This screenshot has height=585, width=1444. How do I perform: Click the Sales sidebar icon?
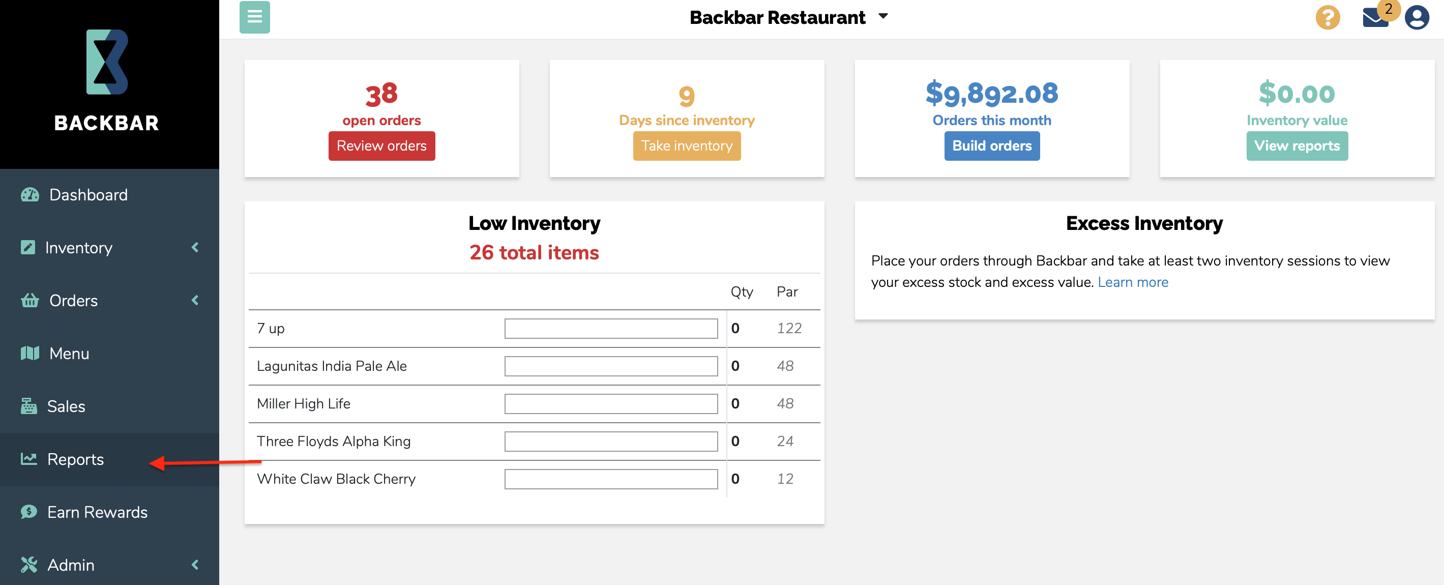coord(27,406)
